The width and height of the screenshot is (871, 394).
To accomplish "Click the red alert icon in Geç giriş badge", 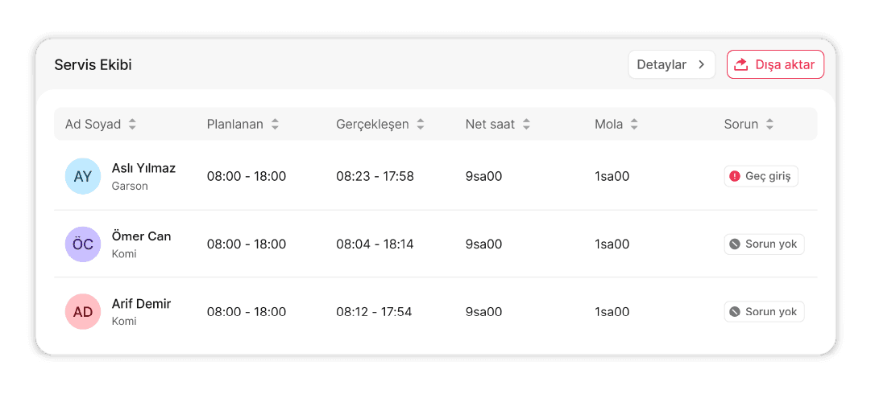I will click(734, 176).
